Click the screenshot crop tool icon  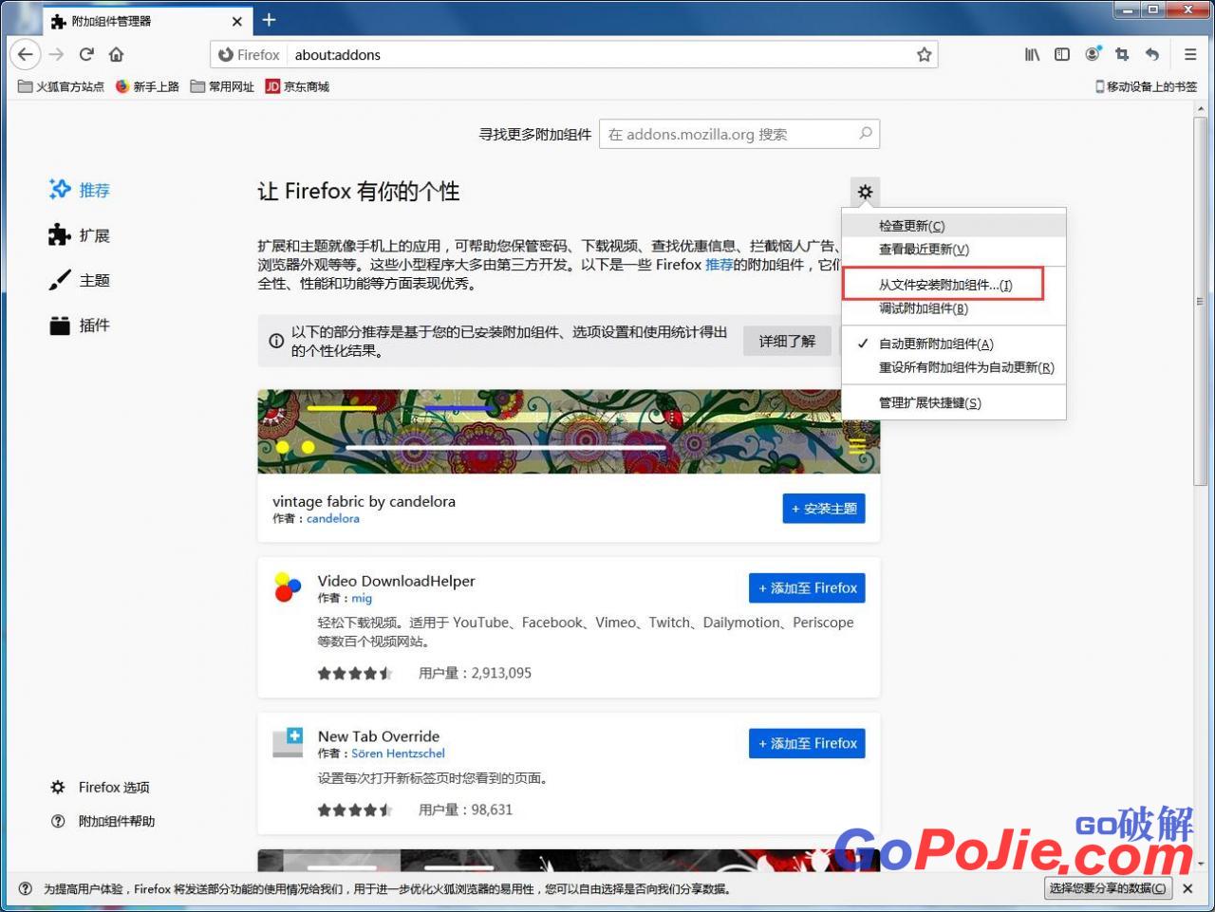pos(1122,55)
